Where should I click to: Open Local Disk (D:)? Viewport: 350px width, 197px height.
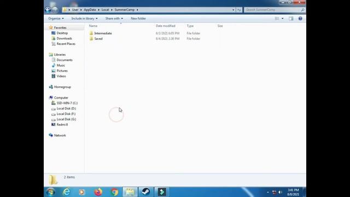click(66, 108)
